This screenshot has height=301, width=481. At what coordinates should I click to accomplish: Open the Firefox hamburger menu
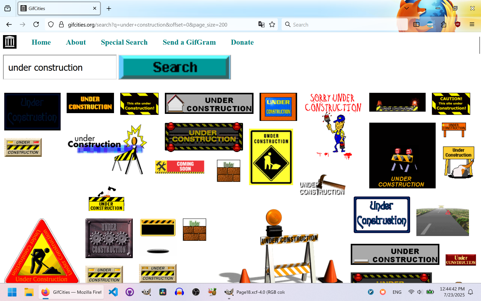pyautogui.click(x=472, y=24)
